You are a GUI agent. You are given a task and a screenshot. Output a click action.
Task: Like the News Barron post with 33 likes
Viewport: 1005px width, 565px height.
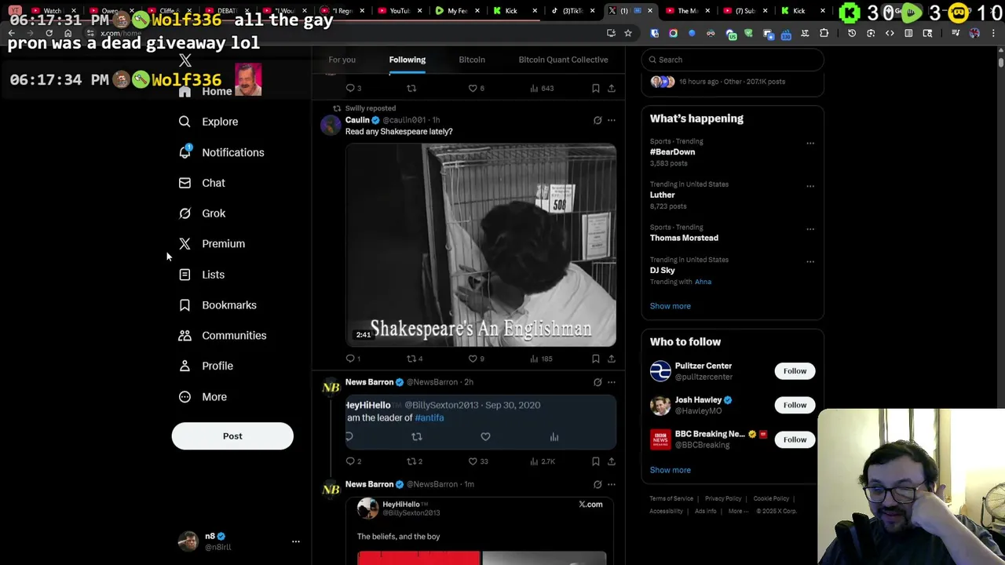pyautogui.click(x=477, y=461)
